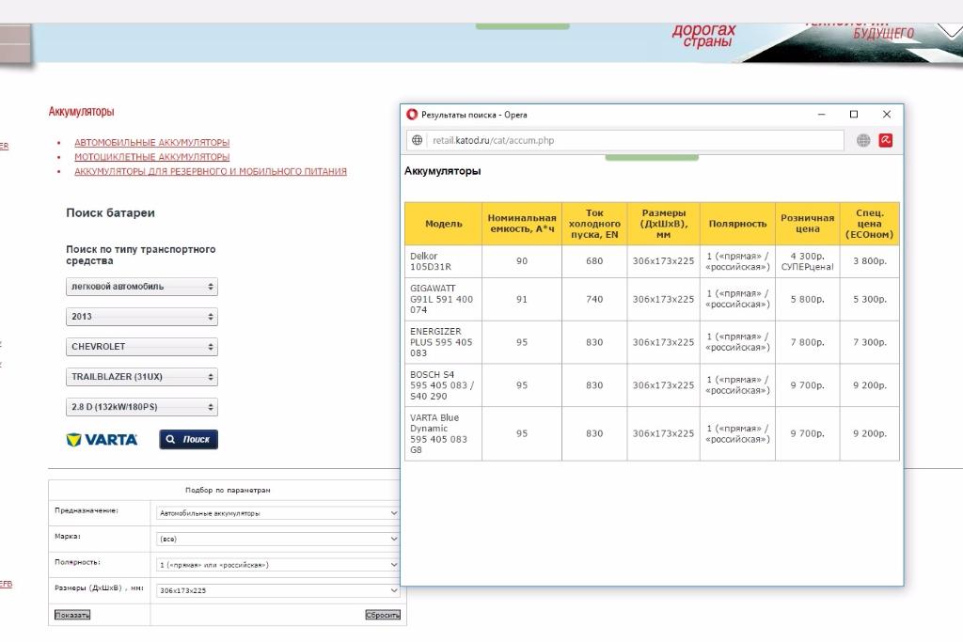This screenshot has width=963, height=642.
Task: Select the 'Delkor 105D31R' model cell
Action: [x=444, y=261]
